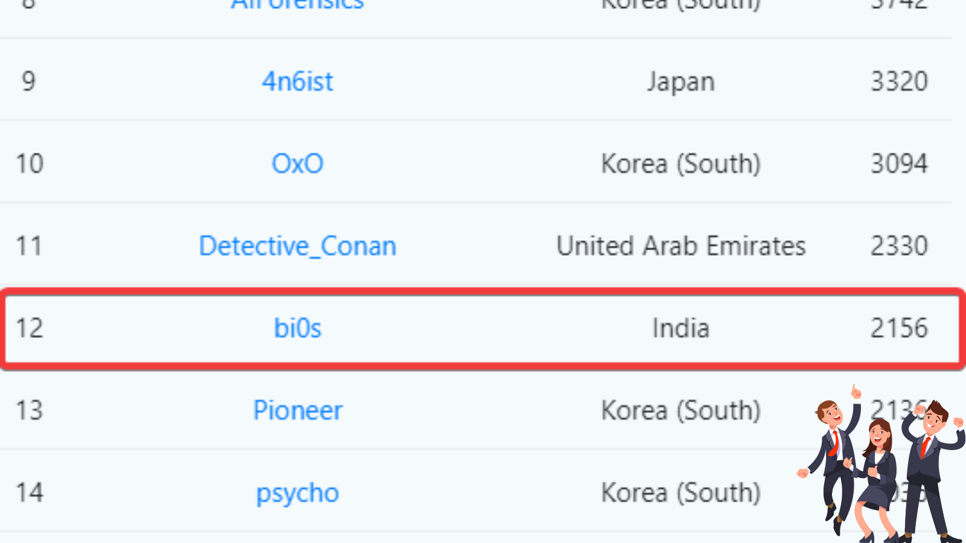Click the OxO team link

[297, 164]
